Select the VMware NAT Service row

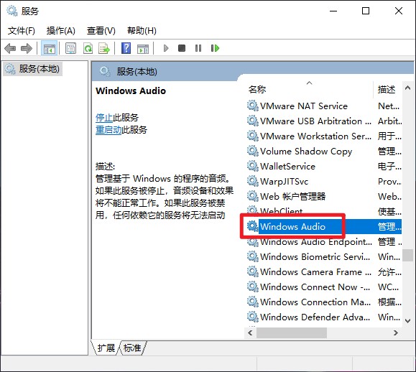click(323, 106)
